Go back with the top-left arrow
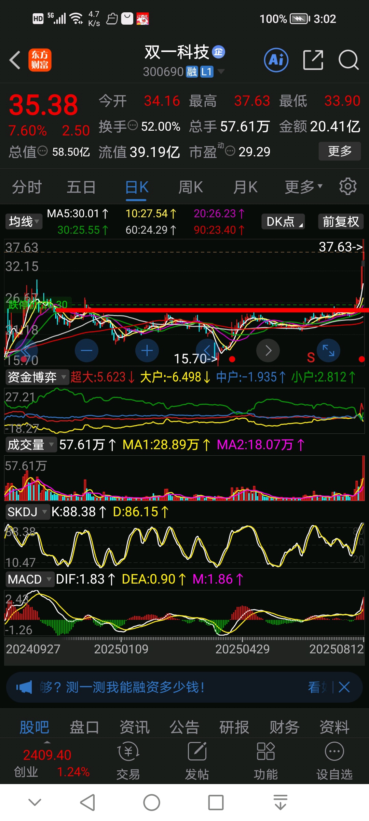This screenshot has width=369, height=821. point(15,60)
